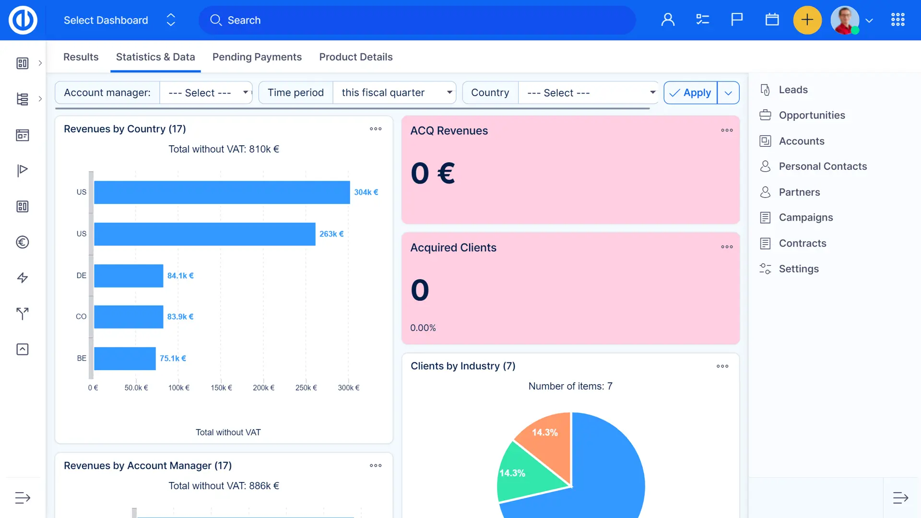Click the yellow plus add button
The width and height of the screenshot is (921, 518).
coord(807,20)
